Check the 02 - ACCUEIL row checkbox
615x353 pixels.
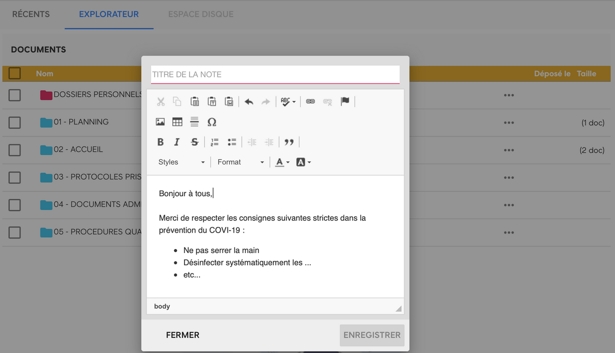tap(15, 150)
